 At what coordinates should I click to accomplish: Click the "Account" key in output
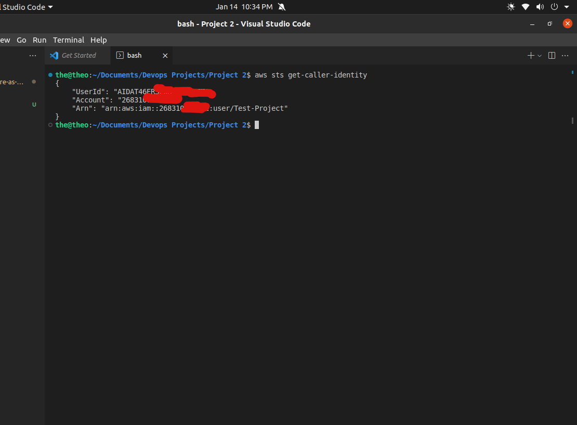90,100
